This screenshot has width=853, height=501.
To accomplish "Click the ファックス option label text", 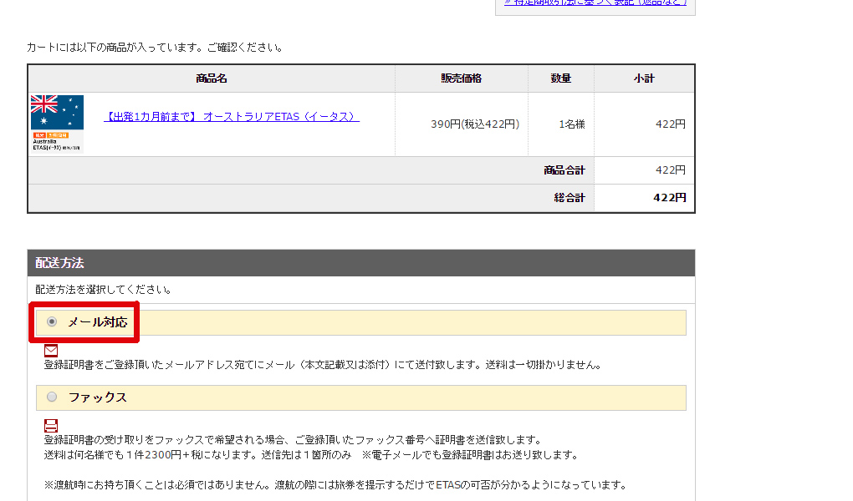I will [98, 397].
